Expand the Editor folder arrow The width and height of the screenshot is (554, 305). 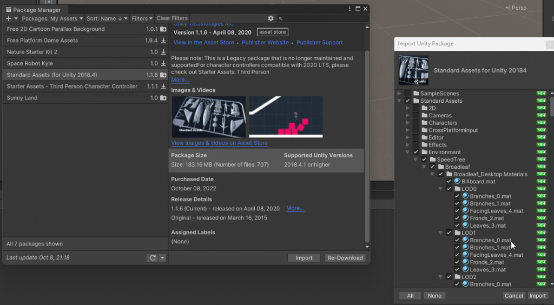click(407, 138)
